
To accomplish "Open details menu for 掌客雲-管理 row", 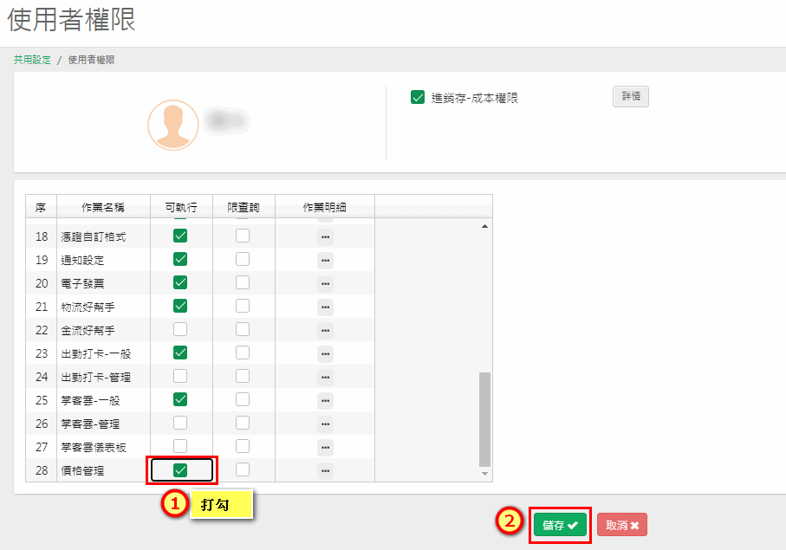I will click(325, 424).
